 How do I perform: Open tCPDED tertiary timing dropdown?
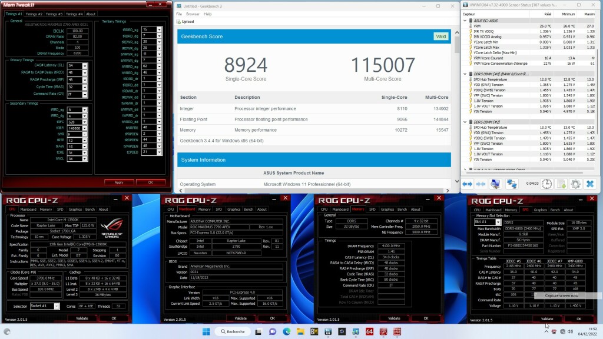tap(159, 152)
